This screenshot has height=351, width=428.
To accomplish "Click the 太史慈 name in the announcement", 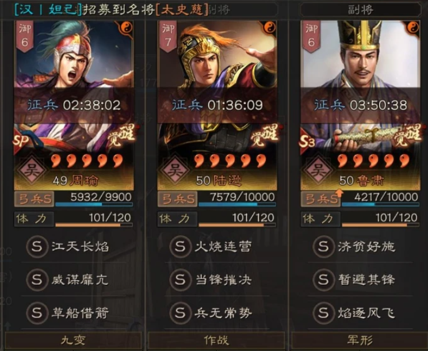I will click(182, 10).
